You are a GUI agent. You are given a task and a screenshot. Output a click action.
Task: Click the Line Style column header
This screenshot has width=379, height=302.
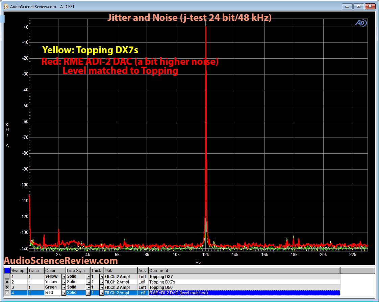(78, 270)
